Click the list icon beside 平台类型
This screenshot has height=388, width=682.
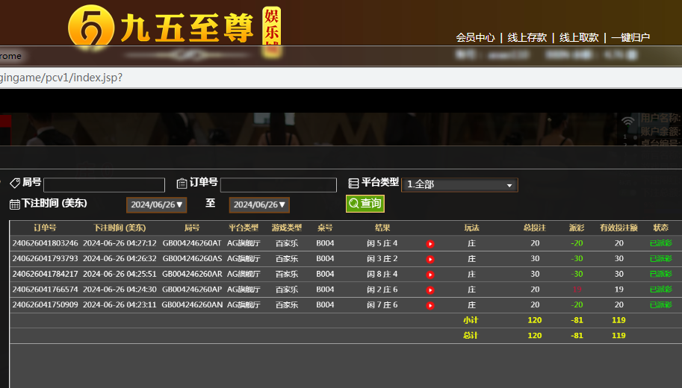354,183
